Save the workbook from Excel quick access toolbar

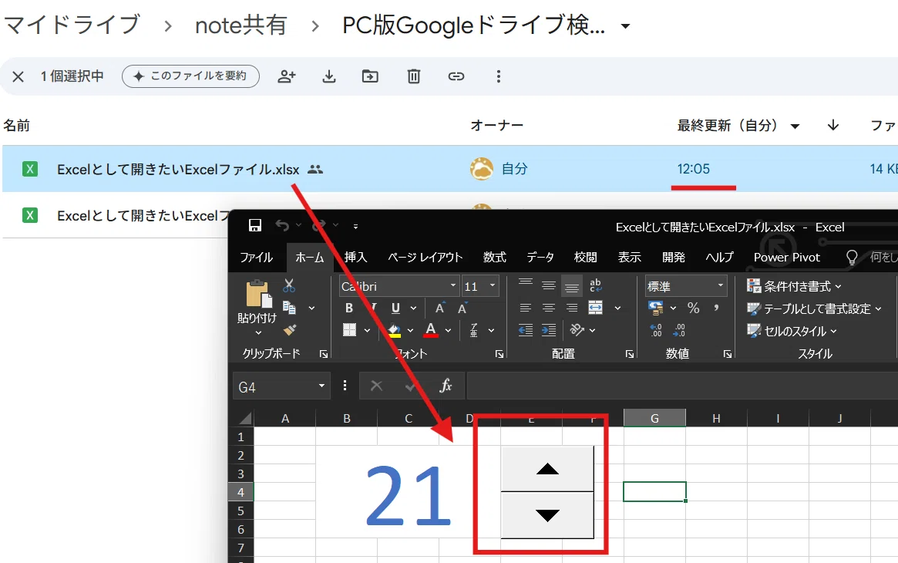coord(255,225)
